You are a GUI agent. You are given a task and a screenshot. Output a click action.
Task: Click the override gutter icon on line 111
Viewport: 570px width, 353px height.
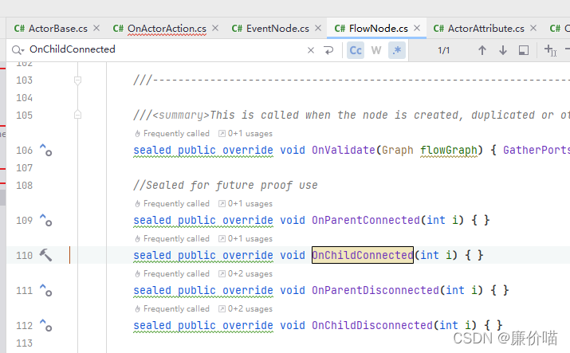point(45,290)
